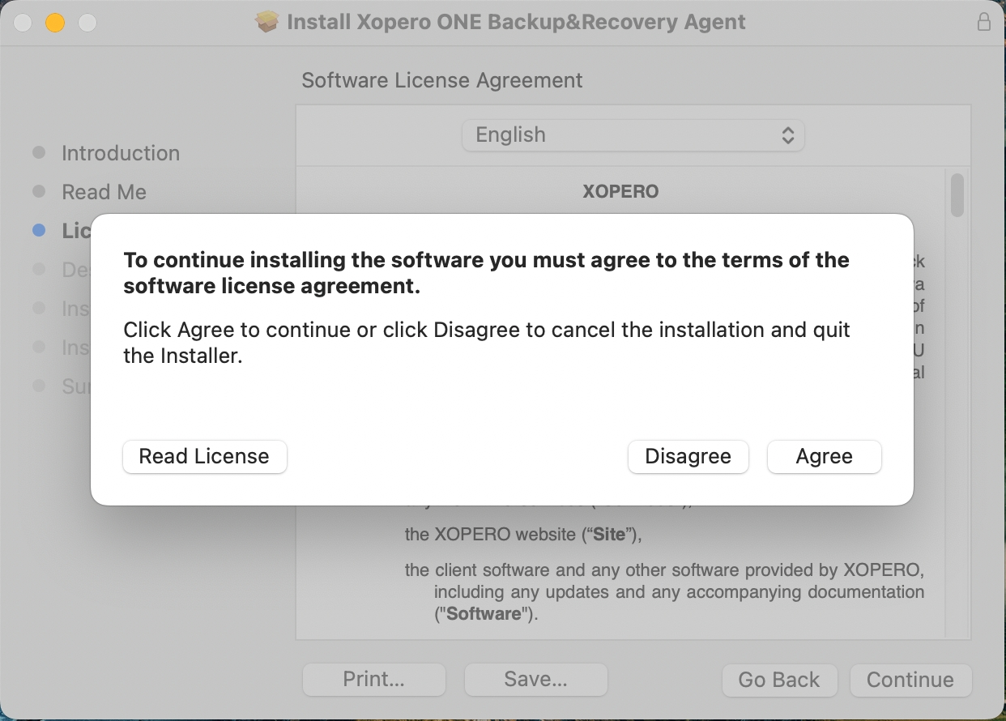
Task: Click Disagree to cancel the installation
Action: (688, 456)
